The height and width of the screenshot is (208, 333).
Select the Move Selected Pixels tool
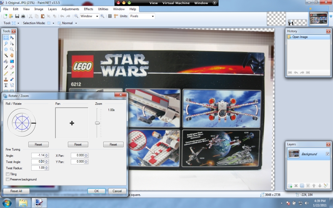pos(12,37)
